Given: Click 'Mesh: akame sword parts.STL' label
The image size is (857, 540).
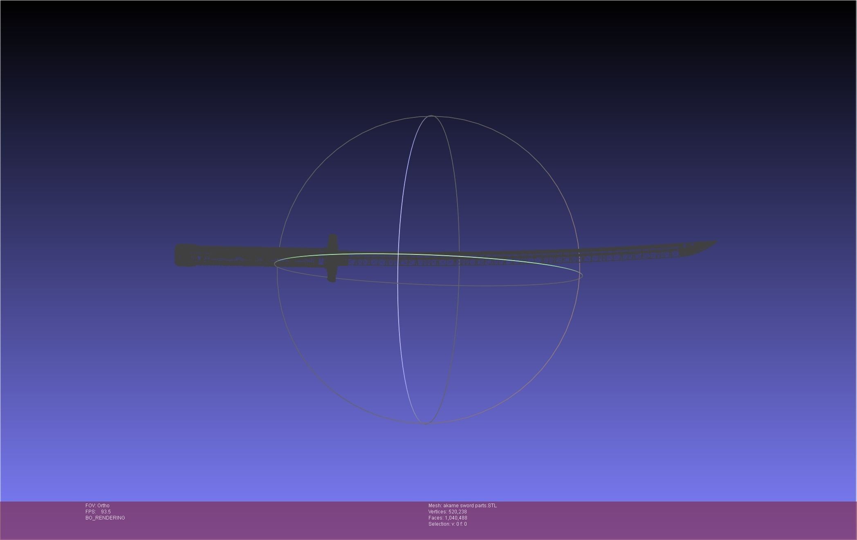Looking at the screenshot, I should pos(462,506).
